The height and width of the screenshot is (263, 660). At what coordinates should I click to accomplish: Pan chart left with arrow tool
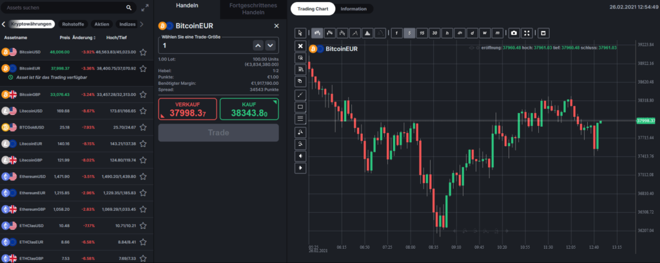pos(300,156)
